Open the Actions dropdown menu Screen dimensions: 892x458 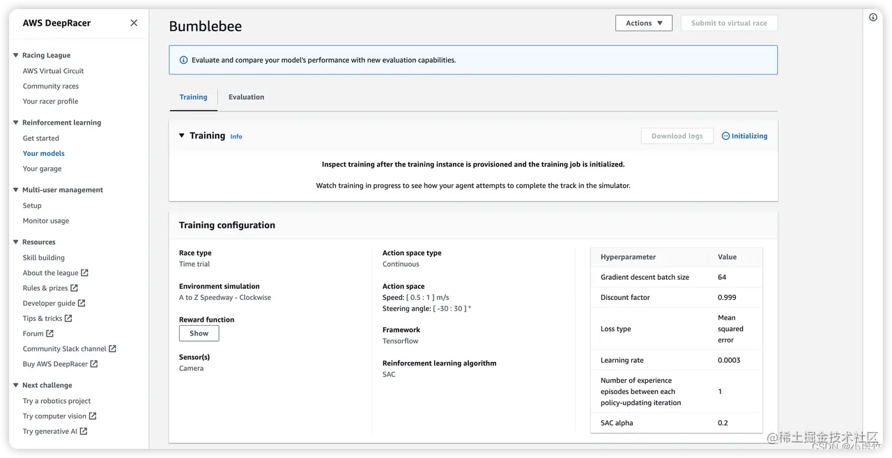pyautogui.click(x=644, y=23)
